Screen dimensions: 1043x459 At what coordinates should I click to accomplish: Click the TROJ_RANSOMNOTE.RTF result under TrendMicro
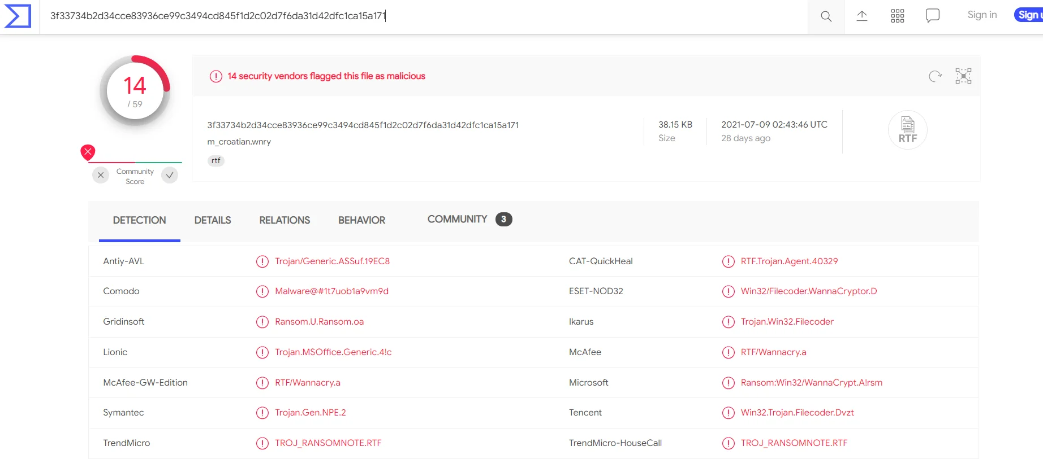pyautogui.click(x=328, y=443)
